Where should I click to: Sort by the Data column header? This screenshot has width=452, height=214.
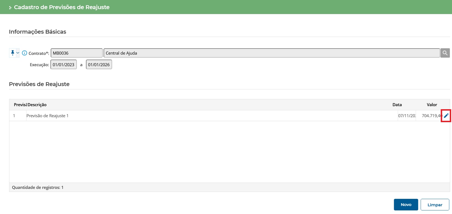pos(397,105)
